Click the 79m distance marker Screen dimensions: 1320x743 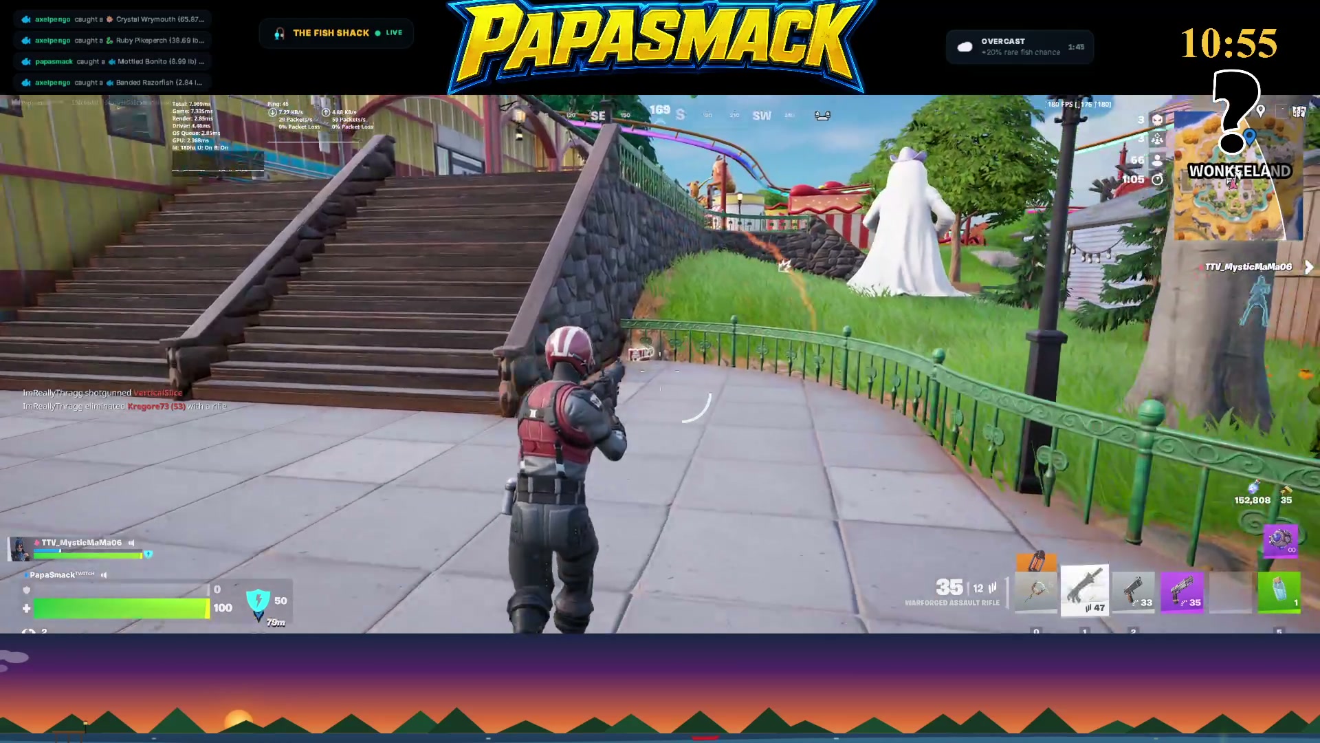click(x=276, y=623)
